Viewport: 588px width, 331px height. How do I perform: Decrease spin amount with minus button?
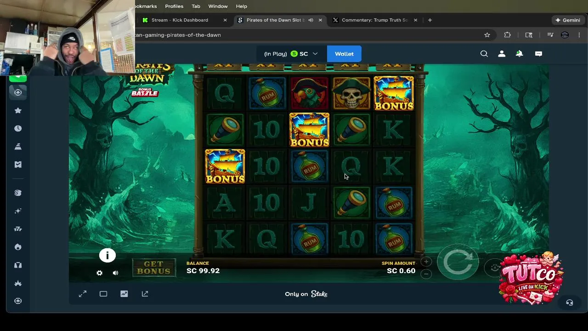point(426,274)
